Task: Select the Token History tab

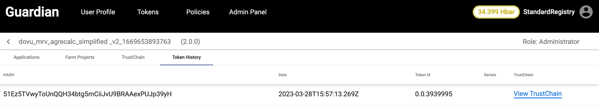Action: pyautogui.click(x=186, y=57)
